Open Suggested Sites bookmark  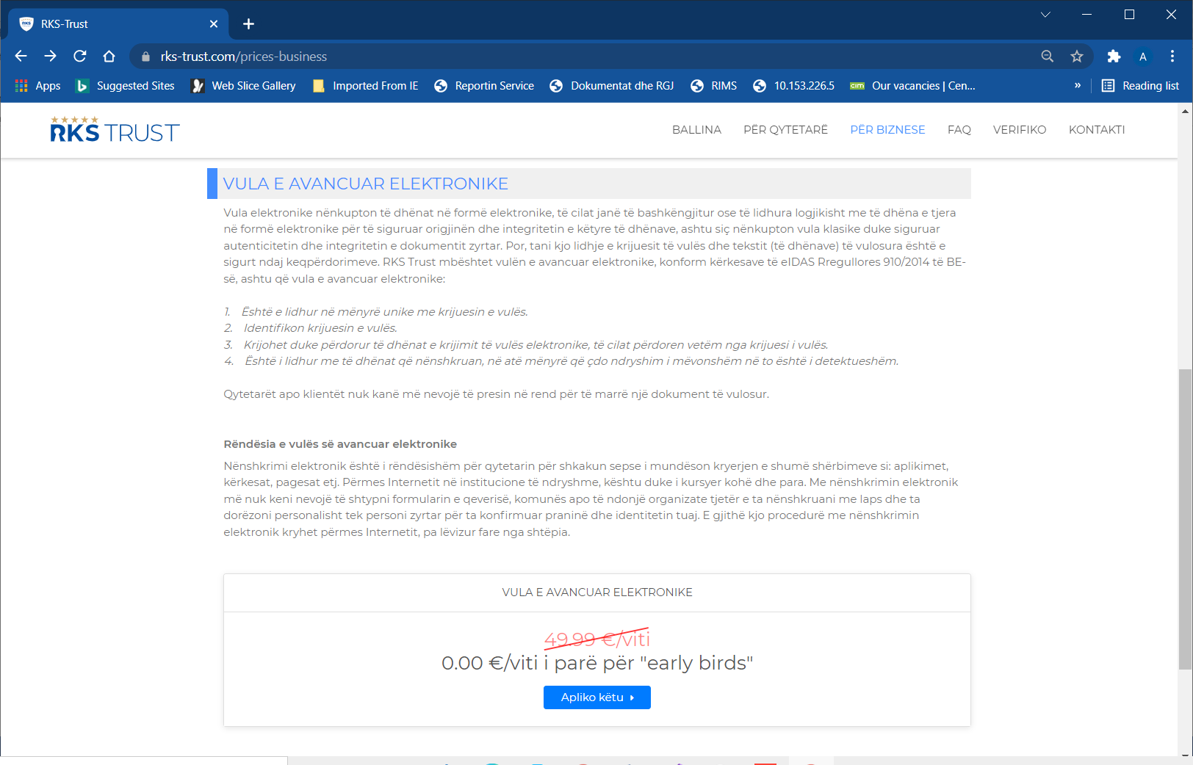tap(126, 86)
